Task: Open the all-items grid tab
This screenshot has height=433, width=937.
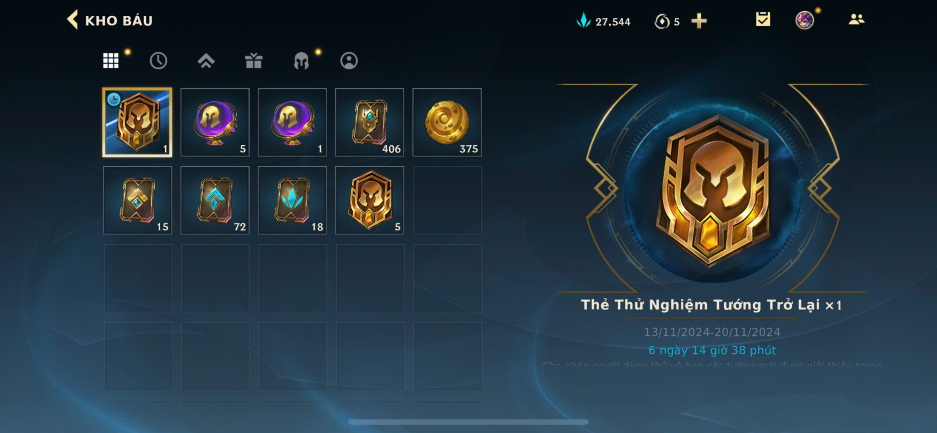Action: click(x=111, y=60)
